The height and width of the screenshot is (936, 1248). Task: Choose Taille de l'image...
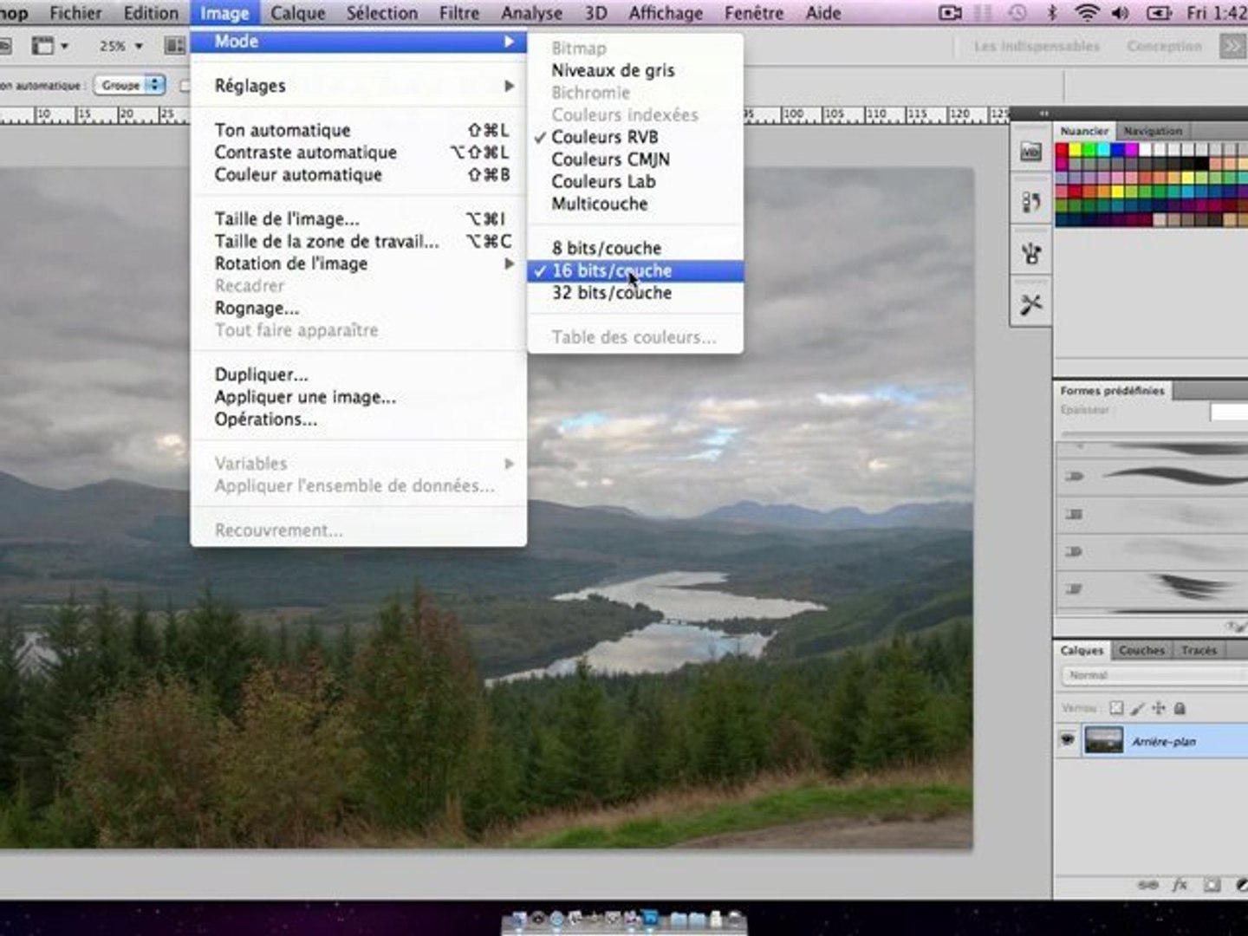[x=358, y=219]
